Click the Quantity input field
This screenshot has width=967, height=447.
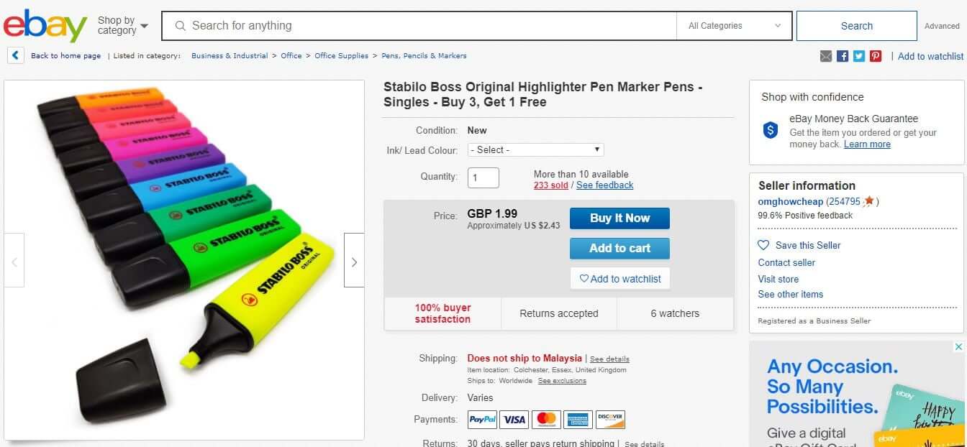tap(484, 178)
